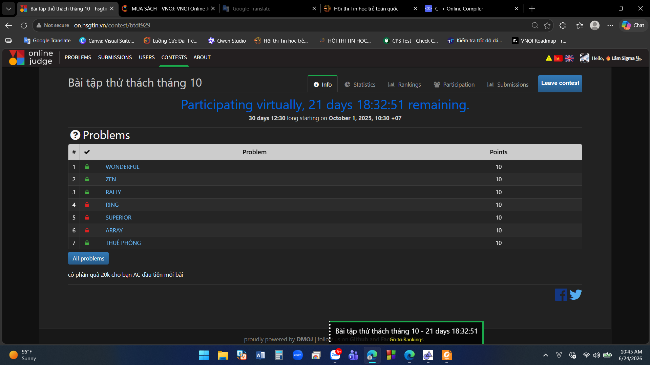The height and width of the screenshot is (365, 650).
Task: Open USERS in navigation bar
Action: click(x=147, y=58)
